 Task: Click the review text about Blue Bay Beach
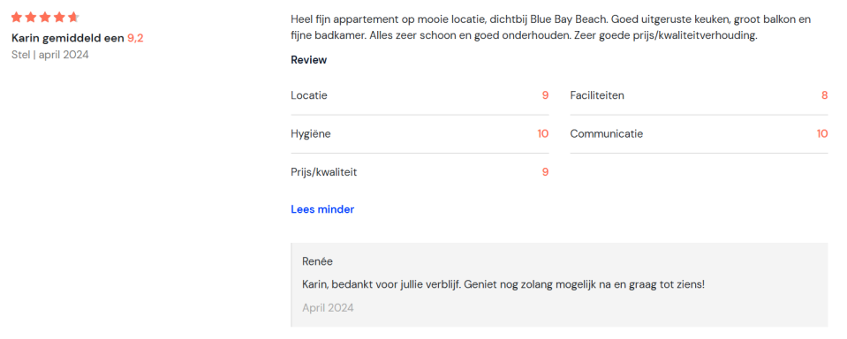click(x=551, y=28)
